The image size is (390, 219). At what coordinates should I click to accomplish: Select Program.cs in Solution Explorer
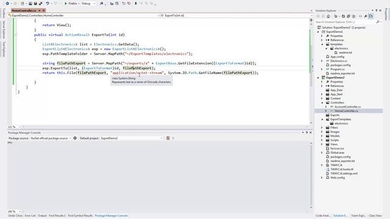pos(338,69)
